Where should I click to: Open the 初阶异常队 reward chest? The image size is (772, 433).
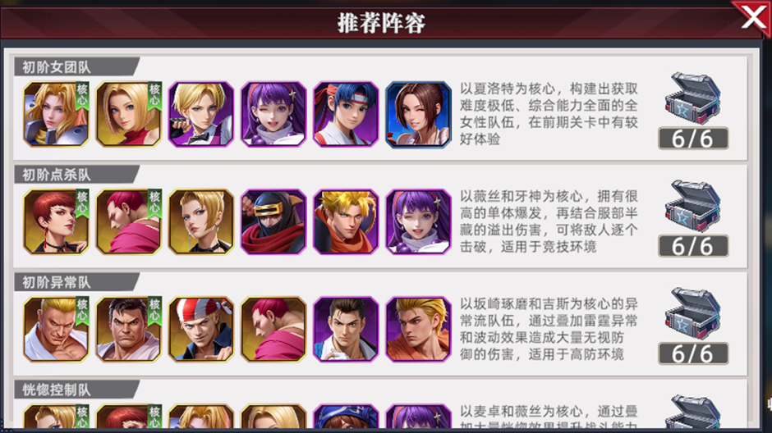(x=692, y=313)
